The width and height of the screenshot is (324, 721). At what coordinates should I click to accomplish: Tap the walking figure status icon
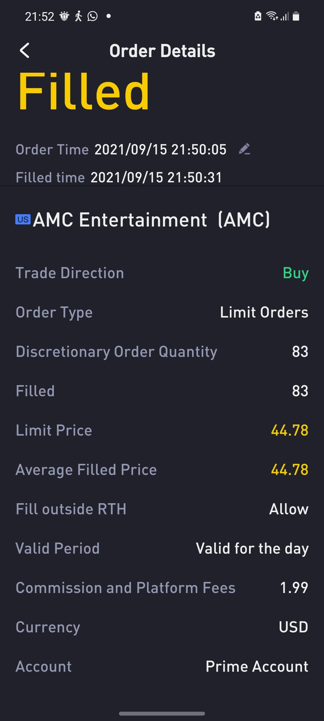[x=79, y=16]
